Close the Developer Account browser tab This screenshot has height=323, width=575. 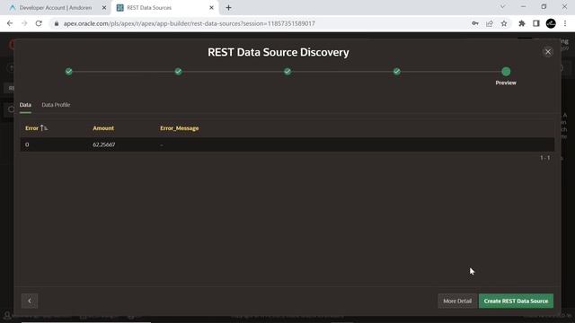[104, 8]
